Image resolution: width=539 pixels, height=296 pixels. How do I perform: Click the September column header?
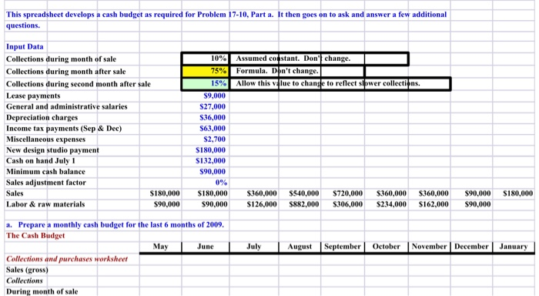[343, 247]
